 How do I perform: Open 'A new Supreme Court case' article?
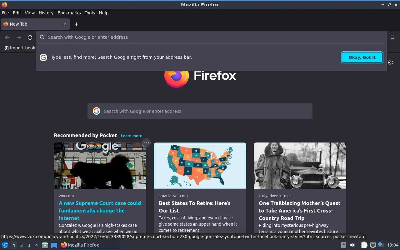click(x=100, y=211)
